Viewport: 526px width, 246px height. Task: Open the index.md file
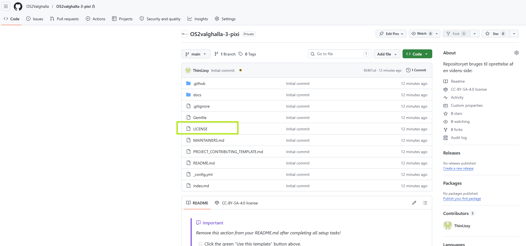pyautogui.click(x=201, y=186)
